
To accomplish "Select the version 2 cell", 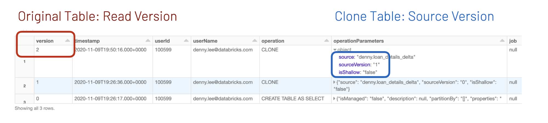I will 38,50.
